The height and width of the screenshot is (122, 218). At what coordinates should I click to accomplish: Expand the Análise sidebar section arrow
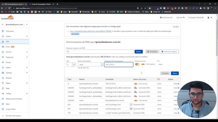tap(27, 36)
